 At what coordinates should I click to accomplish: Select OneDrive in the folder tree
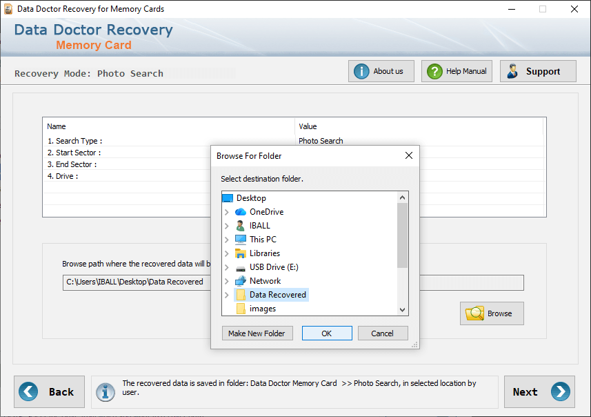266,212
